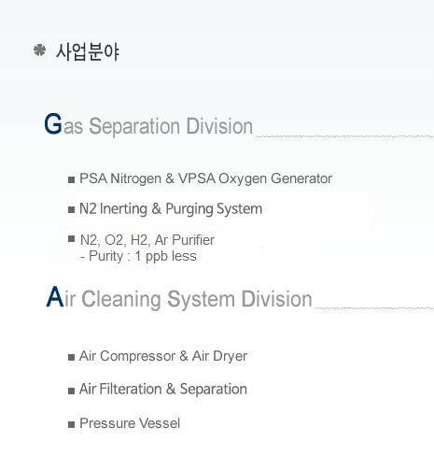Click the large blue G letter

tap(53, 123)
